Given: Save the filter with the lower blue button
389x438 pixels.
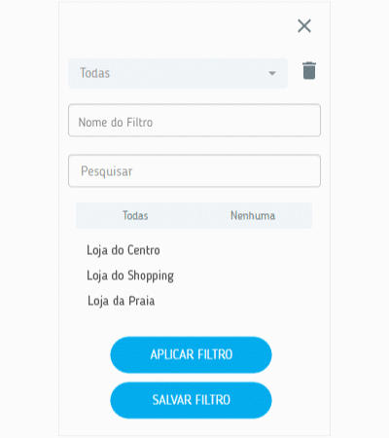Looking at the screenshot, I should [x=191, y=400].
